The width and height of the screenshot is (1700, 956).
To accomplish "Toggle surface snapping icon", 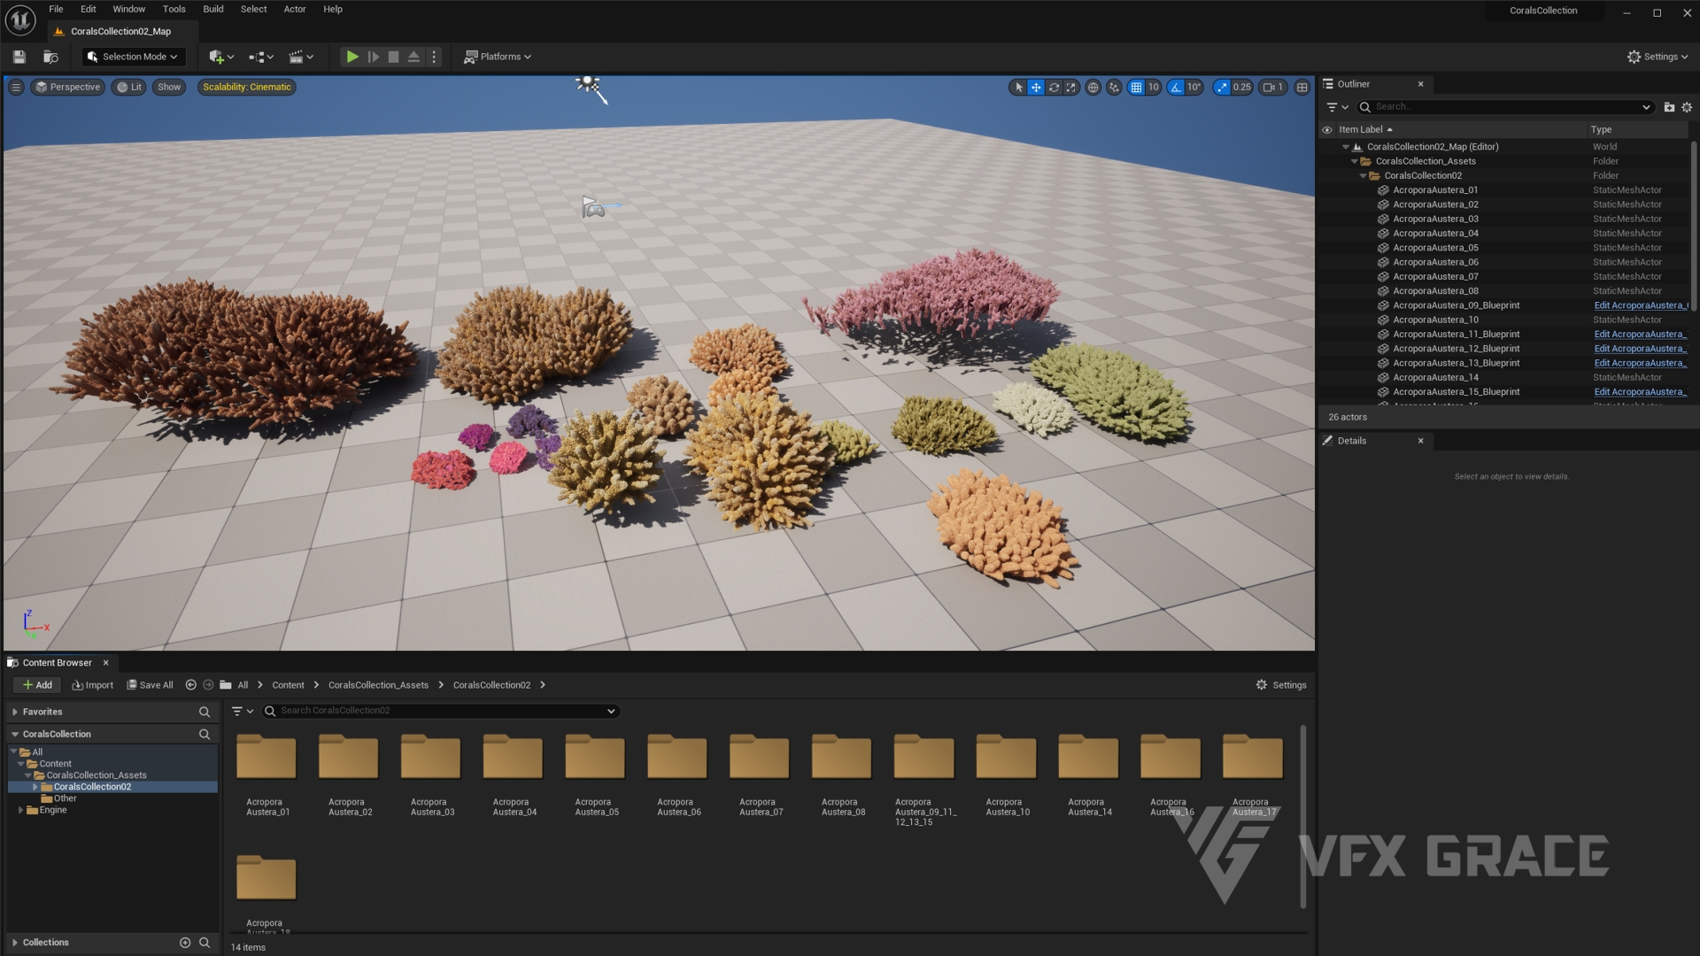I will [1114, 87].
